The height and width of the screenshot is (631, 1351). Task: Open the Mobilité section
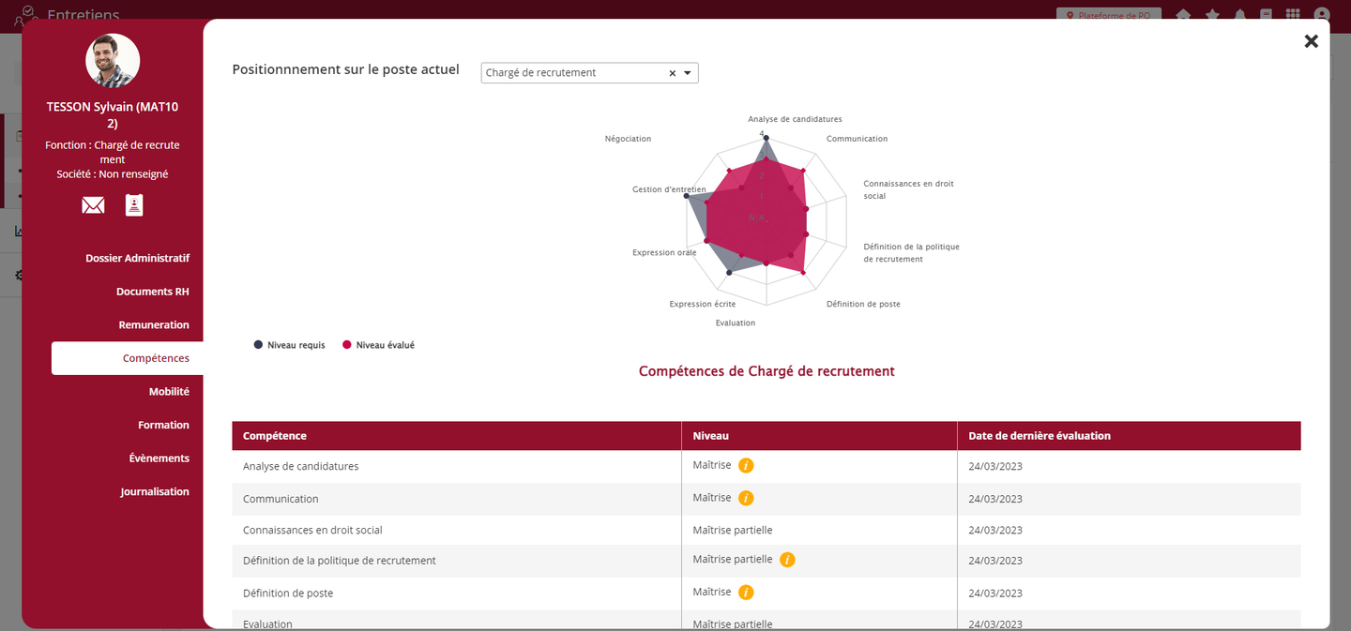point(169,392)
